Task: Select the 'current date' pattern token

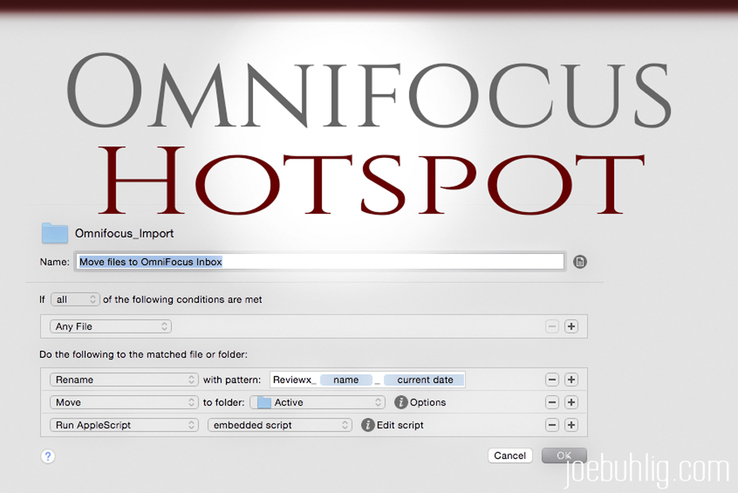Action: click(424, 379)
